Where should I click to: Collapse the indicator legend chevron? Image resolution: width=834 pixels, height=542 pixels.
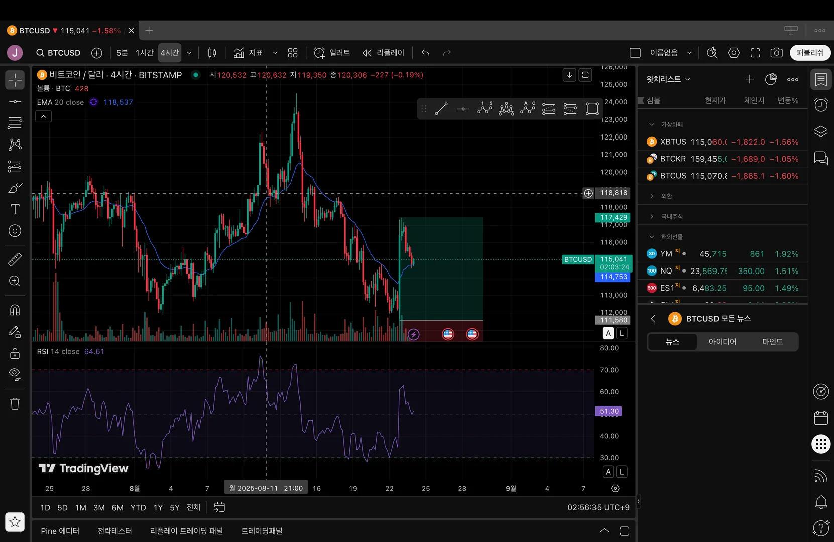(44, 116)
